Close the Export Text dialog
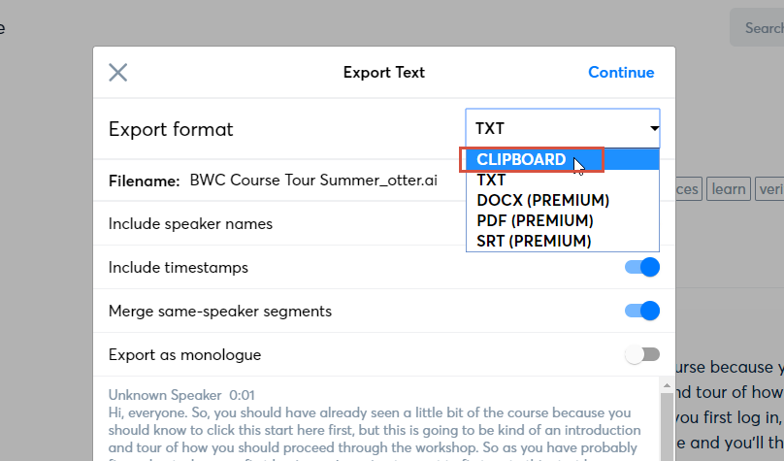The width and height of the screenshot is (784, 461). (x=118, y=73)
